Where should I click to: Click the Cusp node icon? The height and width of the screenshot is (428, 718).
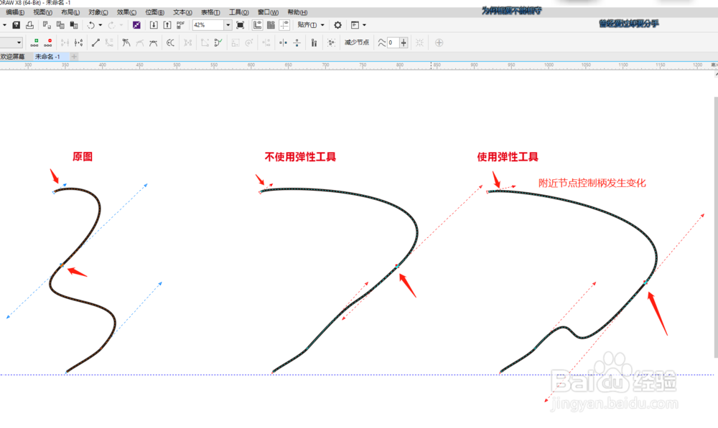(x=126, y=42)
